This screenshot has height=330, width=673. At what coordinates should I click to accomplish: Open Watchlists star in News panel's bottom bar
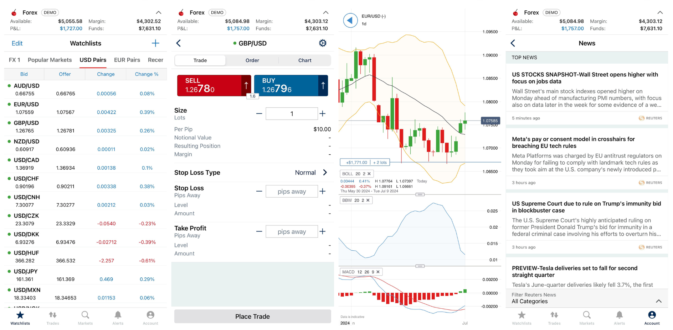(x=522, y=318)
